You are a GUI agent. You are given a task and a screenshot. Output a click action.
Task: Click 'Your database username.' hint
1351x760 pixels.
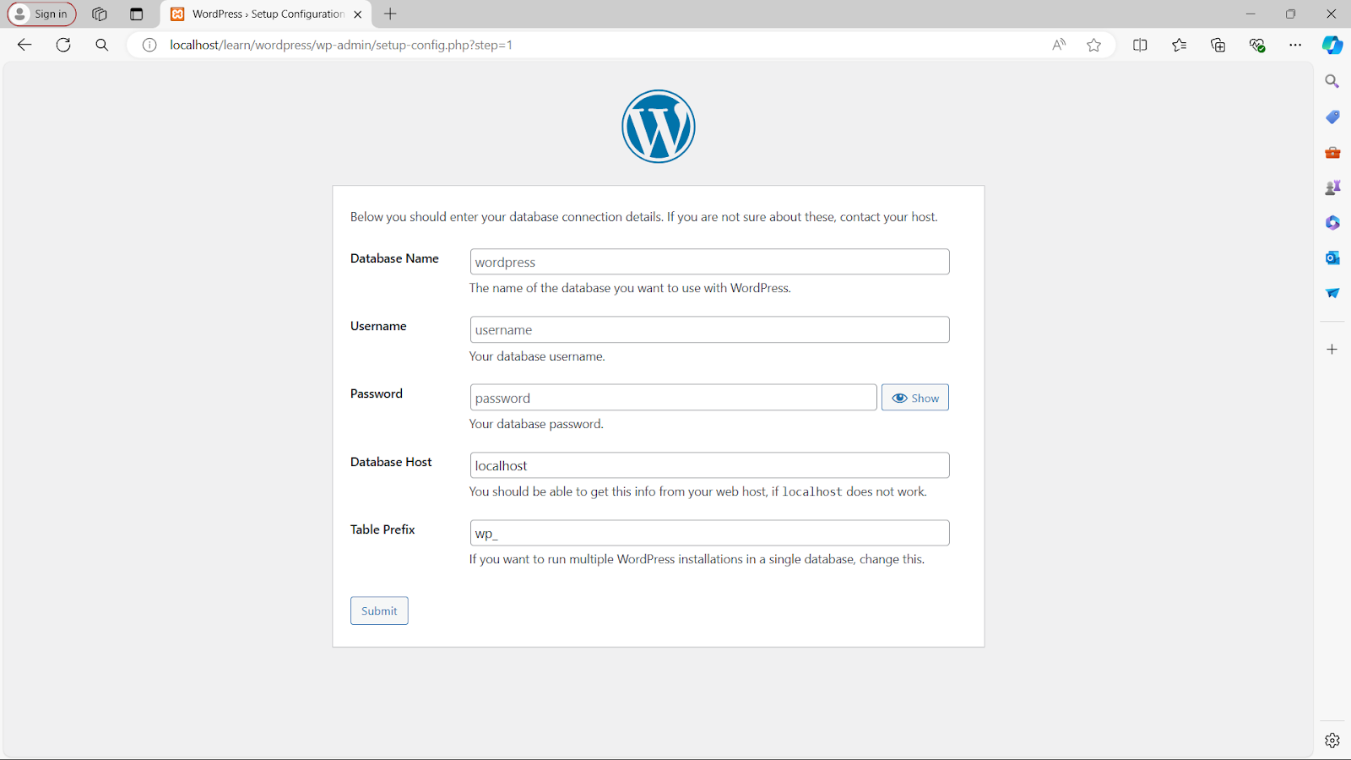click(x=537, y=356)
